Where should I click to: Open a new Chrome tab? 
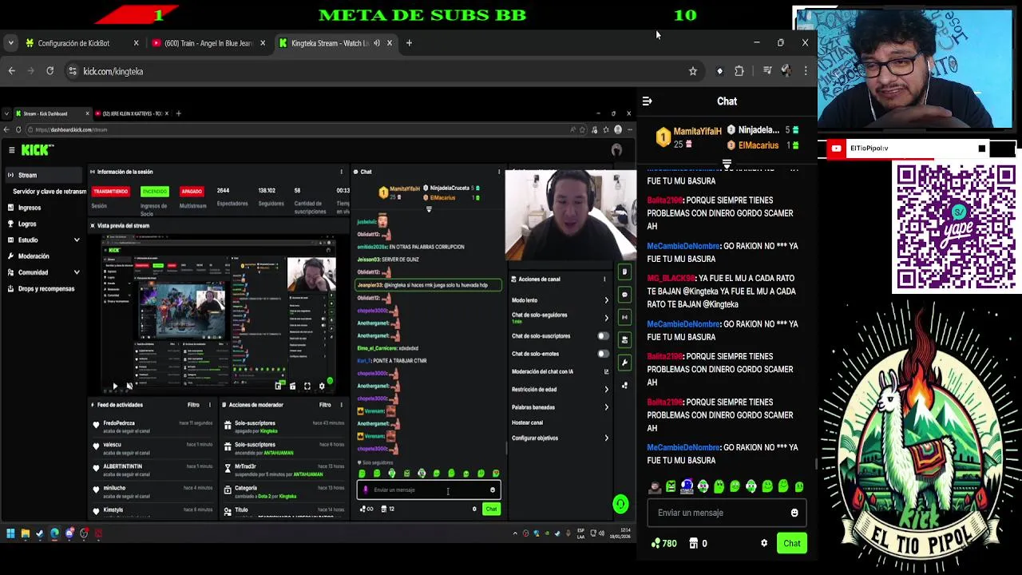(x=409, y=43)
